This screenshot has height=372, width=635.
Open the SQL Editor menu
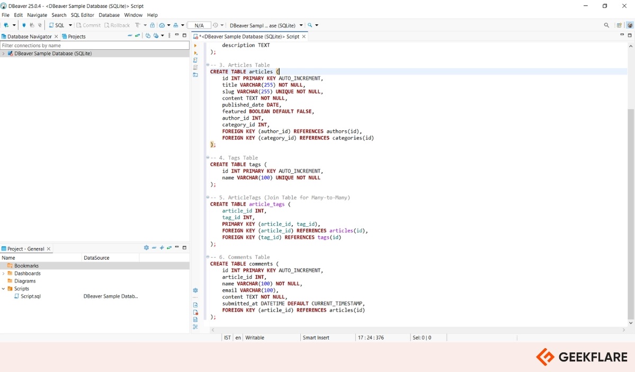click(82, 15)
